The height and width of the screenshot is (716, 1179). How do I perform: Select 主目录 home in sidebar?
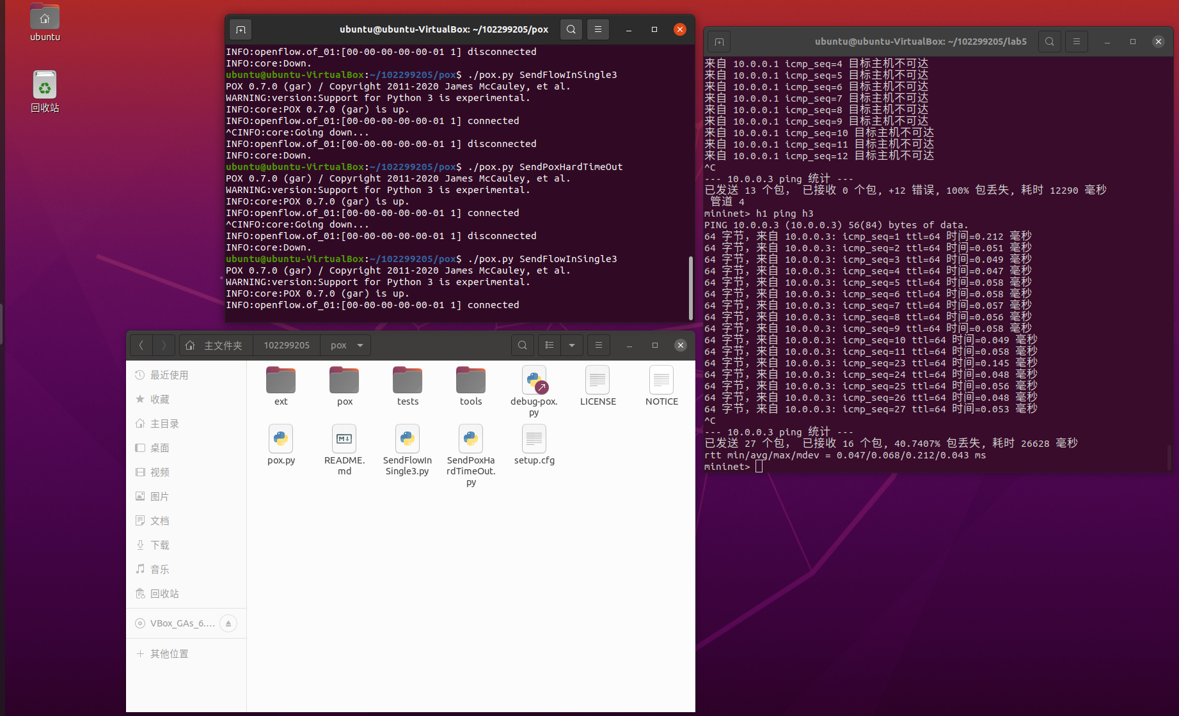pos(186,424)
